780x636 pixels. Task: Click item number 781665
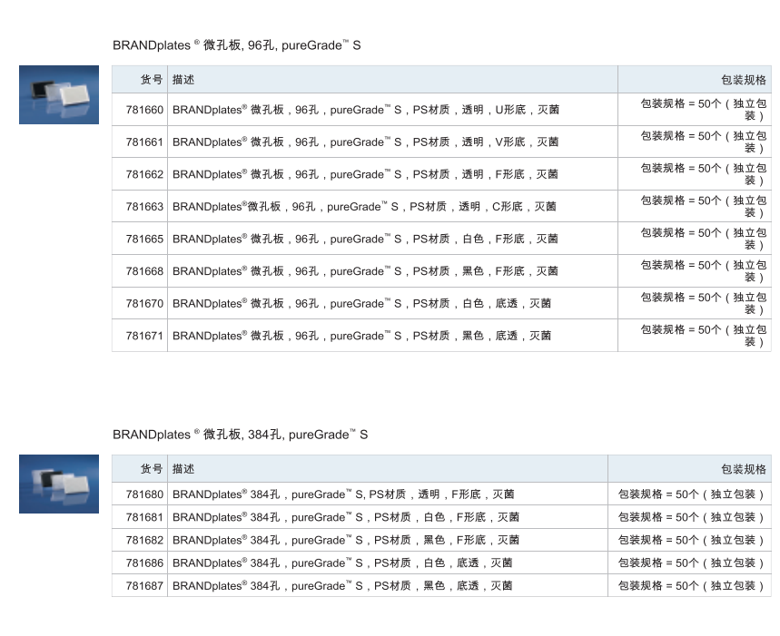click(144, 239)
